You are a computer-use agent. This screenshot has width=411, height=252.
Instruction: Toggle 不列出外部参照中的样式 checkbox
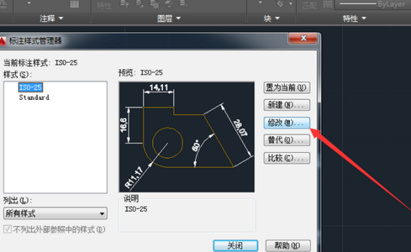coord(8,229)
